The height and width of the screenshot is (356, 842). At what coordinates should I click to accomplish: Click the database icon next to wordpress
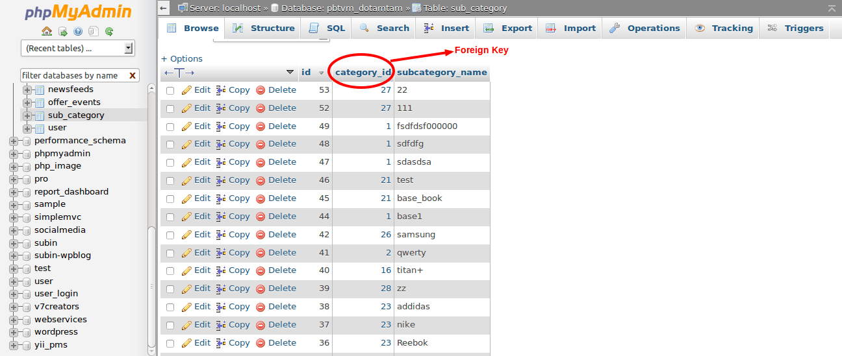click(x=26, y=332)
